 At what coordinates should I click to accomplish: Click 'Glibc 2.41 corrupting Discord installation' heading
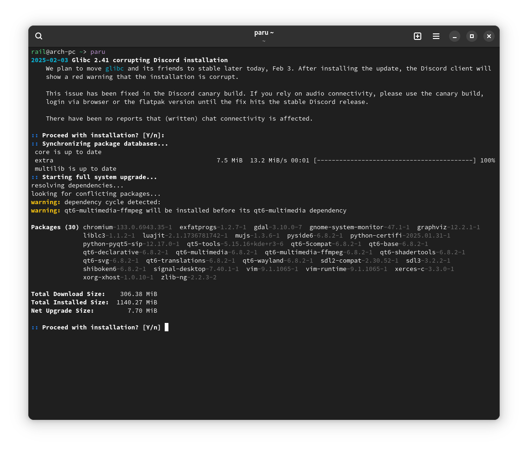[x=150, y=60]
